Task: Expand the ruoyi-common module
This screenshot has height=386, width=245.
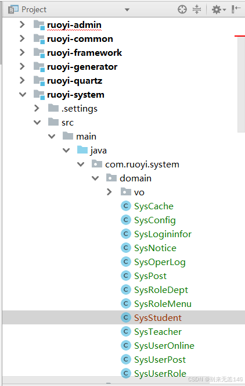Action: [x=22, y=38]
